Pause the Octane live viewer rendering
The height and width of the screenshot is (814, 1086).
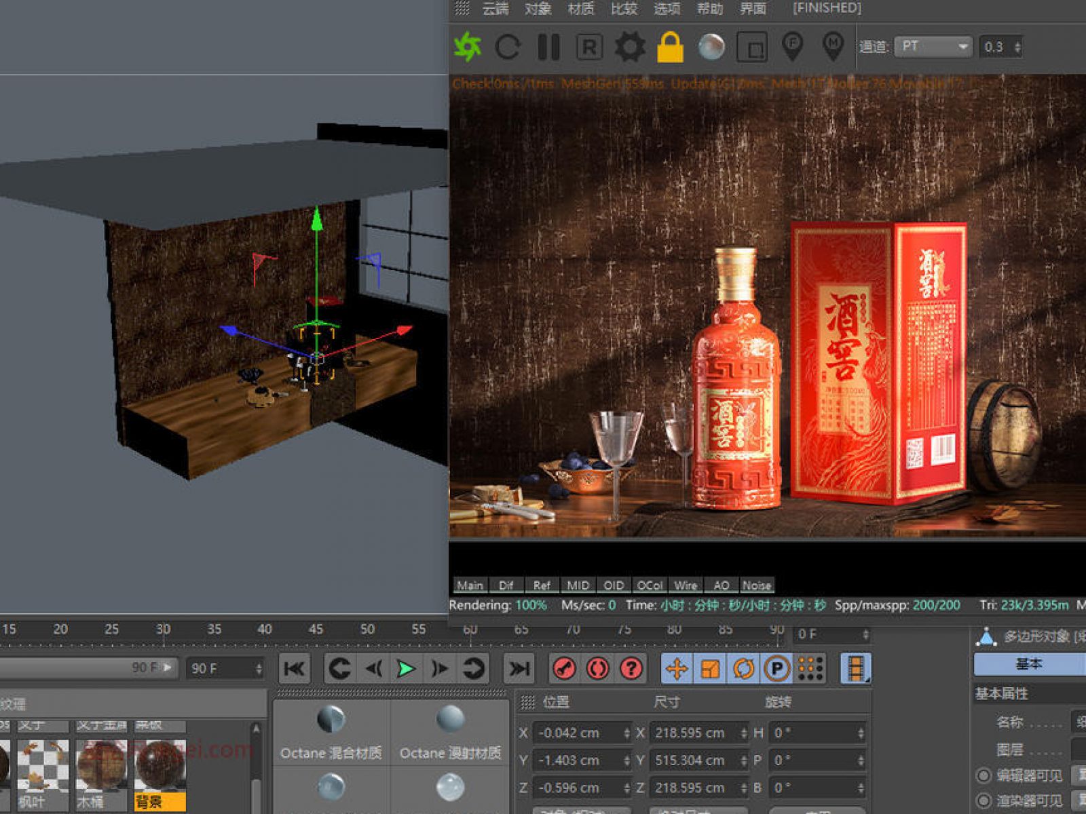548,47
